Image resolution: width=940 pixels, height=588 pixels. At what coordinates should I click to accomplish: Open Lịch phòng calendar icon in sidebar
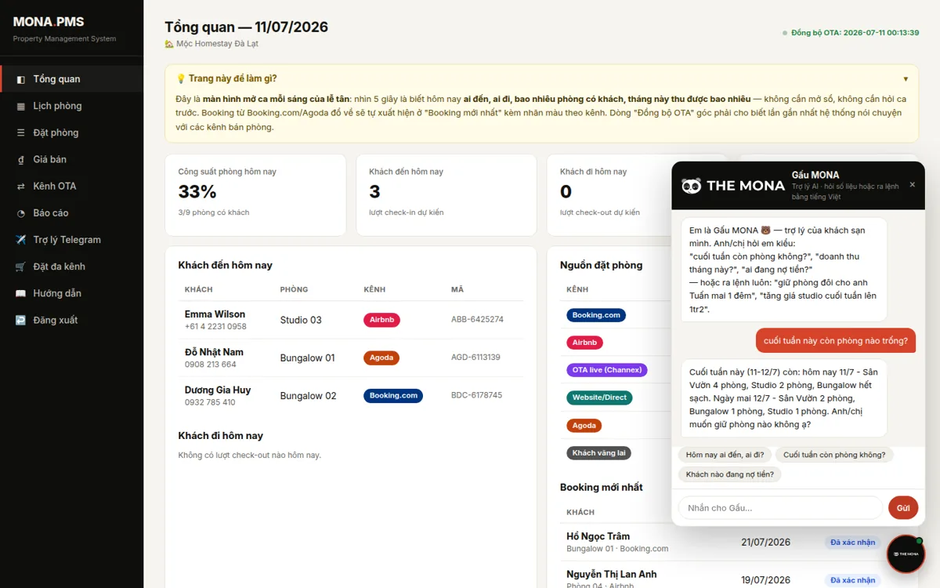click(x=20, y=106)
